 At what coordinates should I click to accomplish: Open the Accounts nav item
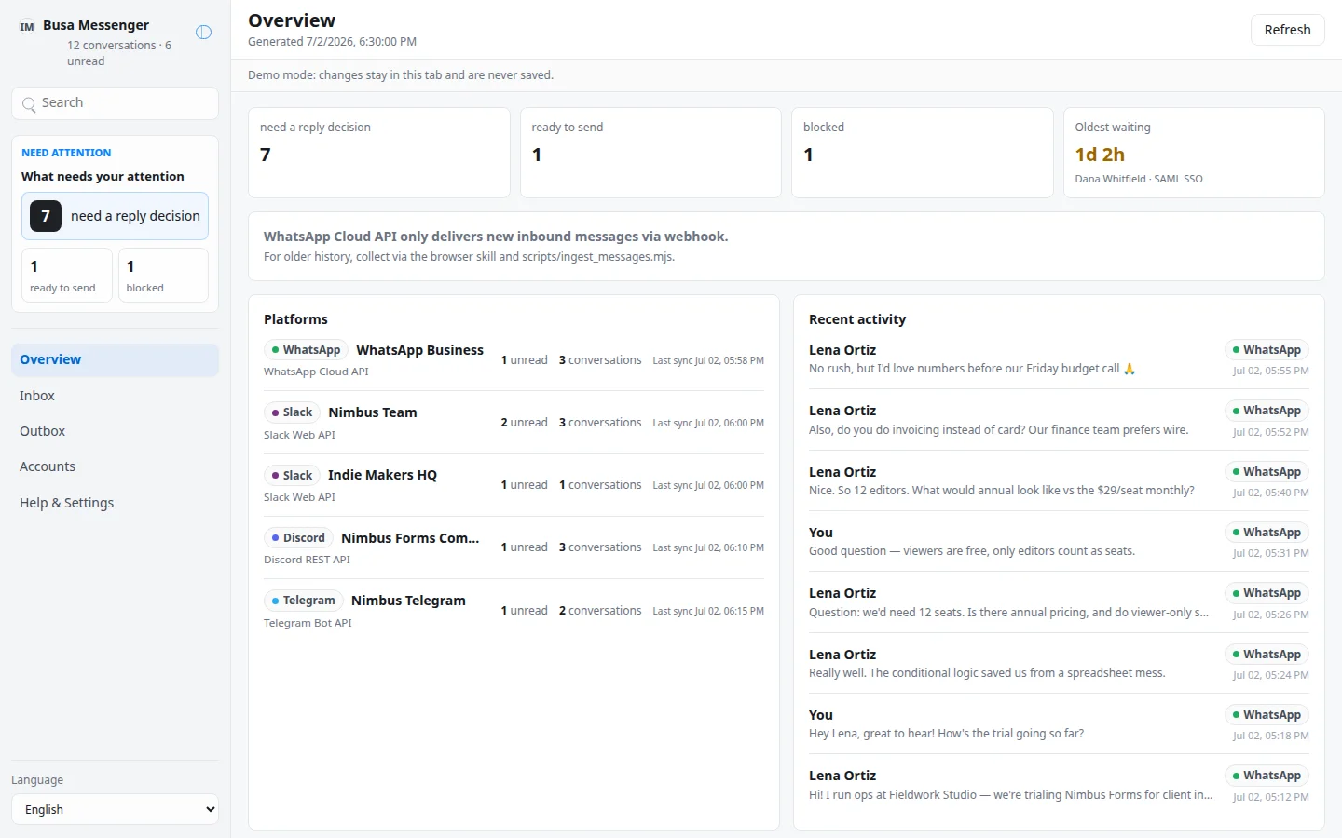[116, 466]
